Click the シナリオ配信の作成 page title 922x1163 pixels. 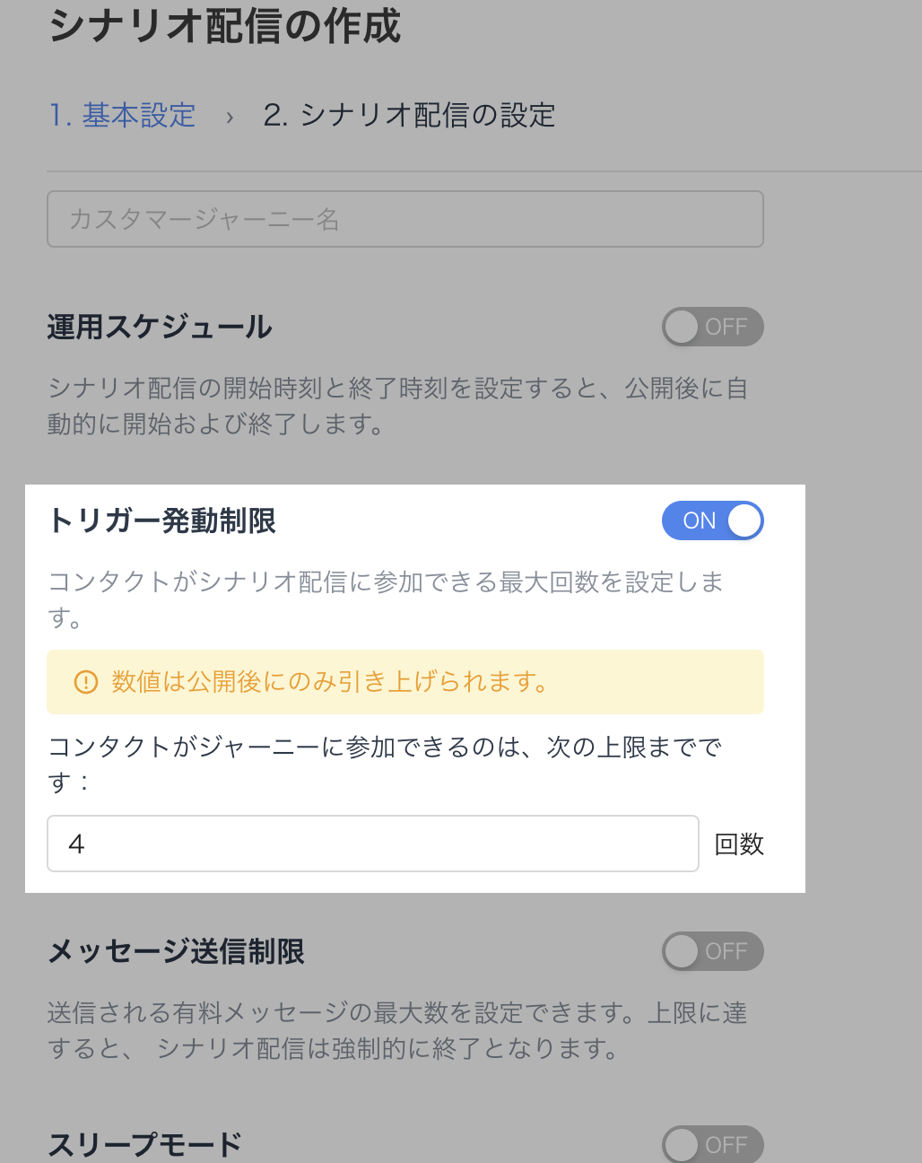tap(224, 27)
